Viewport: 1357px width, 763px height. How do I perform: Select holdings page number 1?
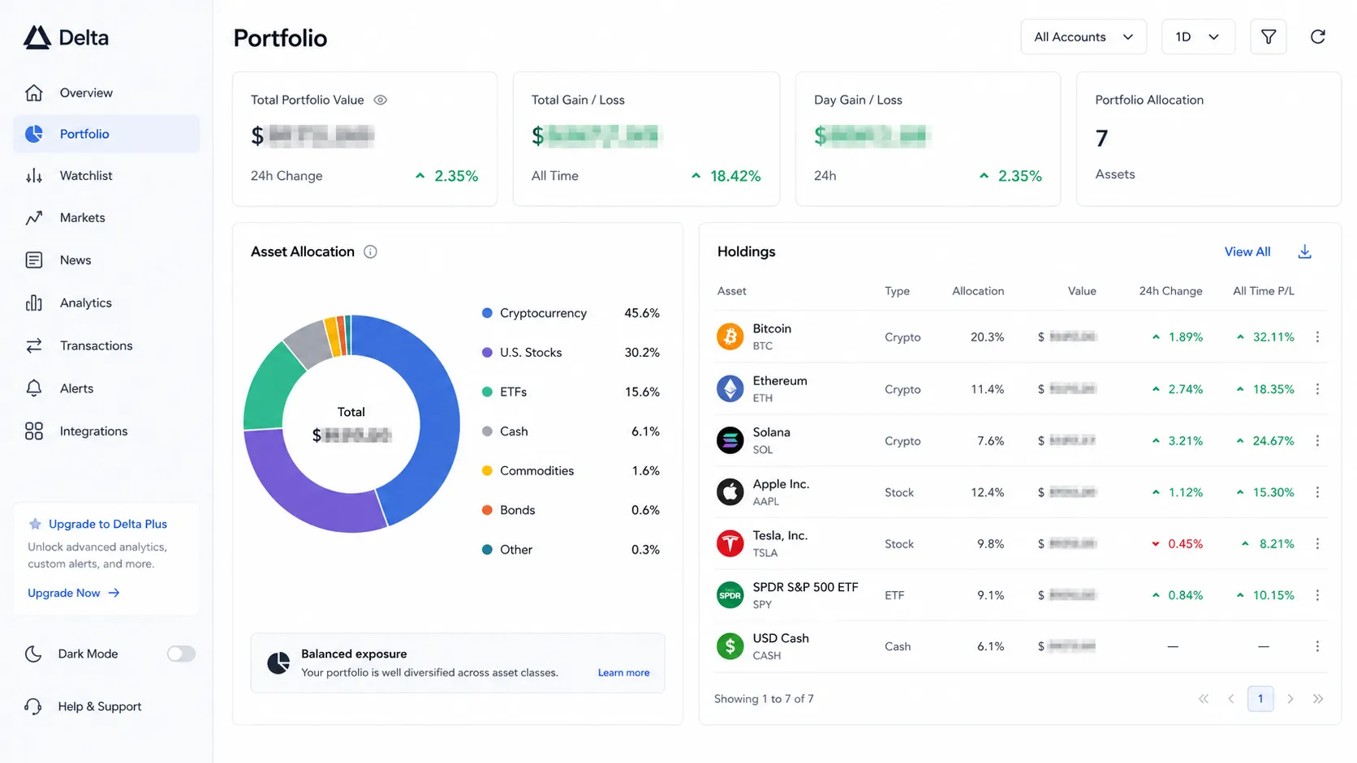tap(1260, 699)
